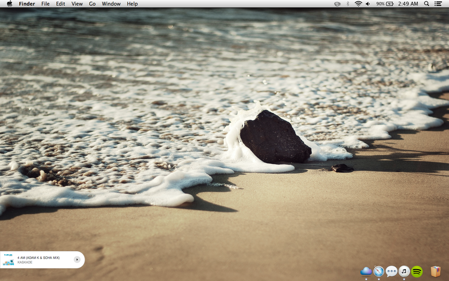Image resolution: width=449 pixels, height=281 pixels.
Task: Click the 4 AM album artwork thumbnail
Action: [x=9, y=259]
